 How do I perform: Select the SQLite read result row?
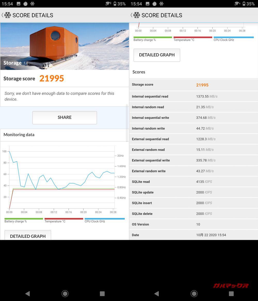click(x=193, y=182)
